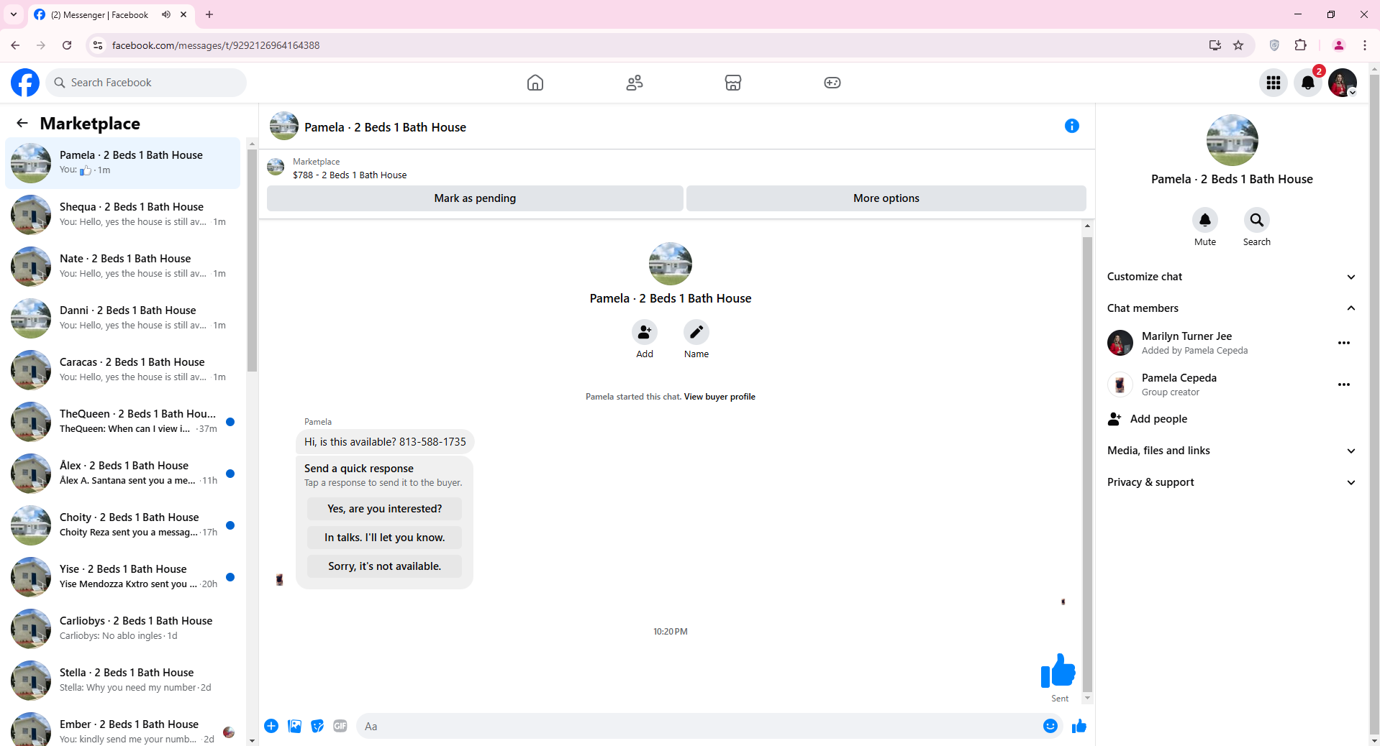This screenshot has height=746, width=1380.
Task: Open browser extensions puzzle icon
Action: click(x=1300, y=45)
